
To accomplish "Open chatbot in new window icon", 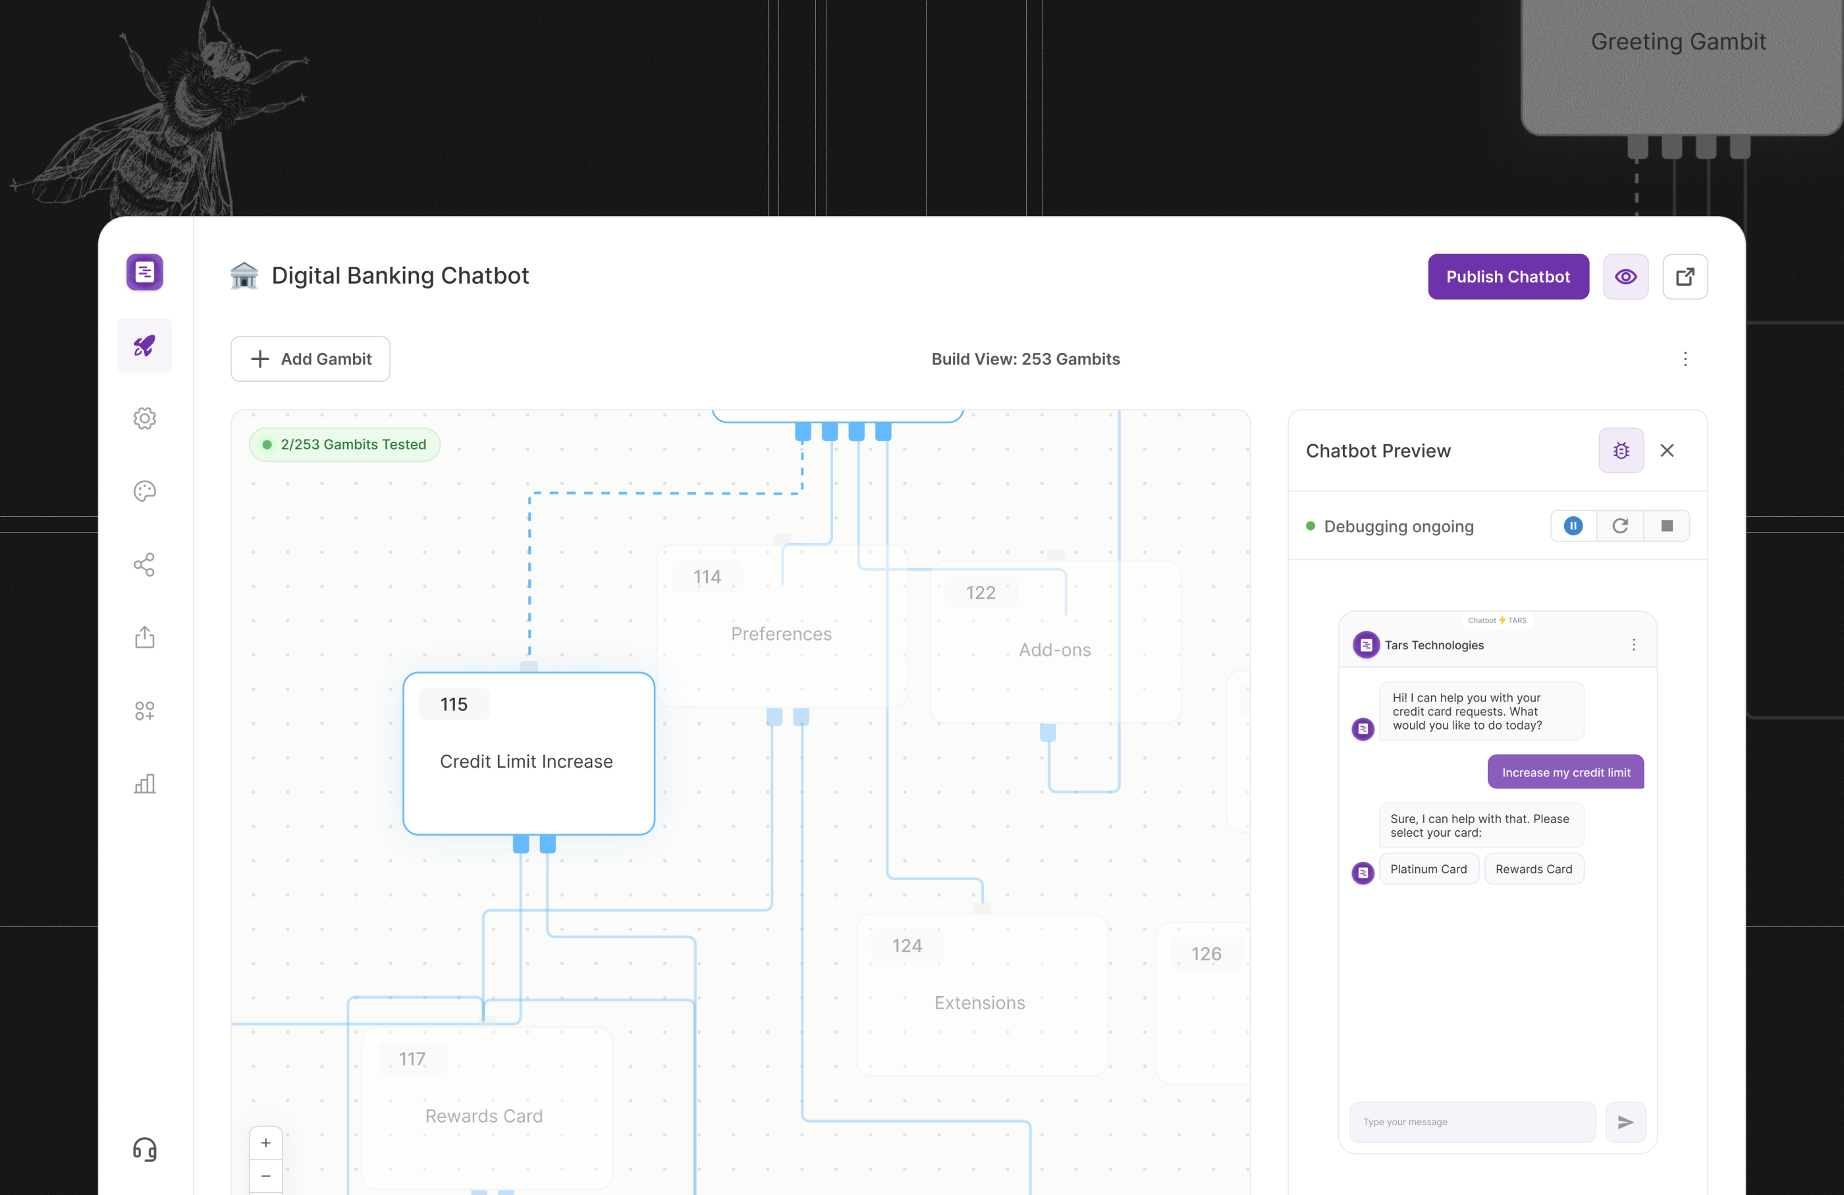I will point(1685,277).
